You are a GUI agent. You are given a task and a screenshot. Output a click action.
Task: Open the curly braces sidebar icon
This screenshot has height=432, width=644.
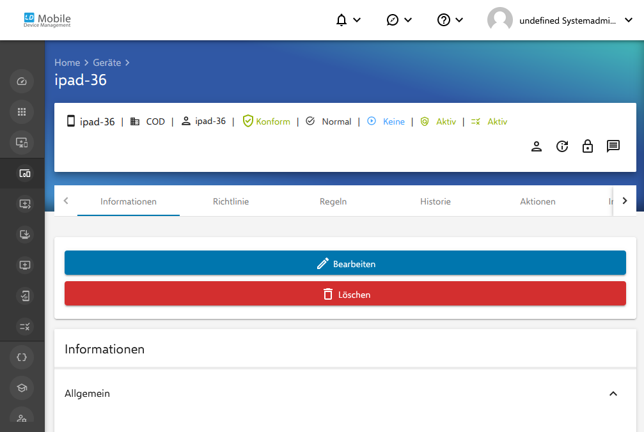click(x=22, y=357)
